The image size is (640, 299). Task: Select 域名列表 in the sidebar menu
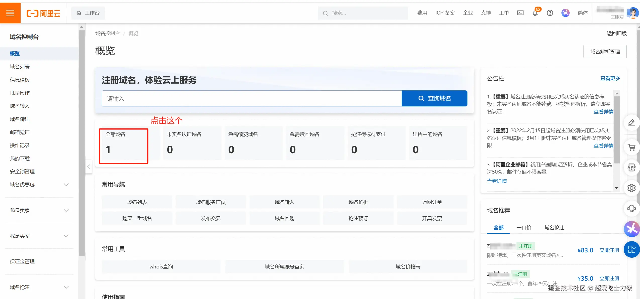tap(20, 67)
